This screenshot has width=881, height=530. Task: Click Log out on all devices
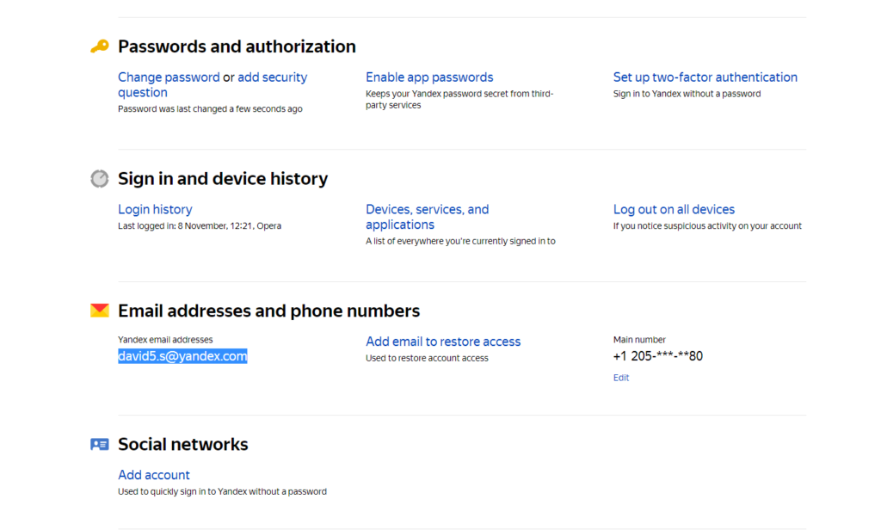click(x=674, y=209)
